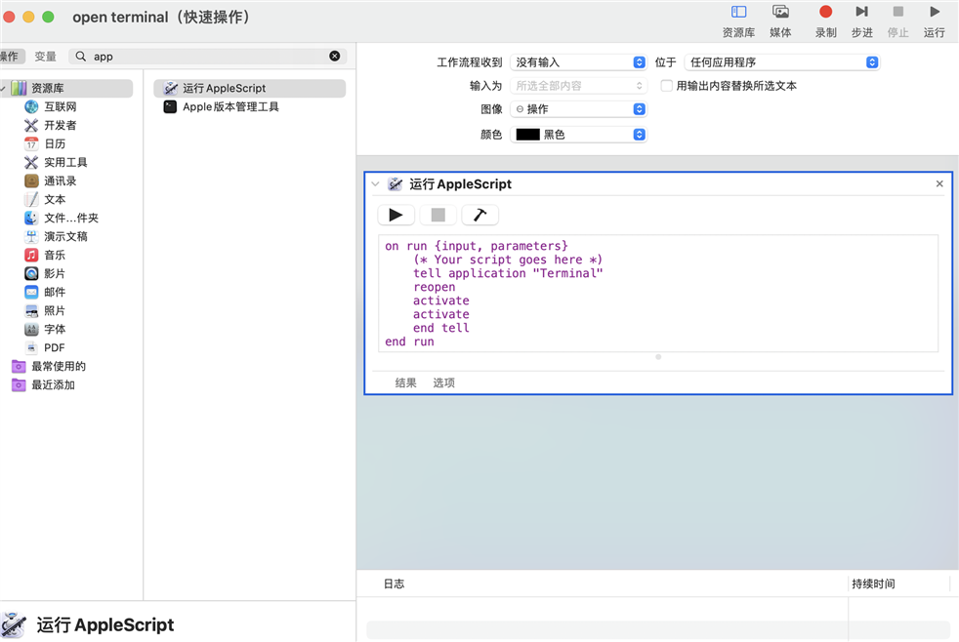
Task: Start recording with the red 录制 button
Action: coord(825,12)
